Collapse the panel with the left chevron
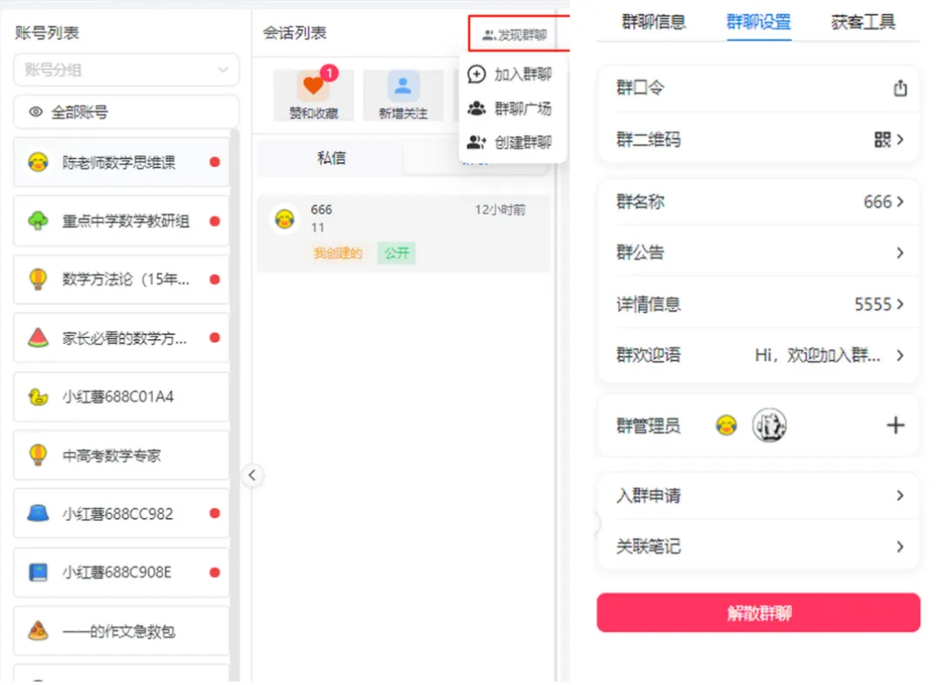Image resolution: width=939 pixels, height=685 pixels. point(252,476)
